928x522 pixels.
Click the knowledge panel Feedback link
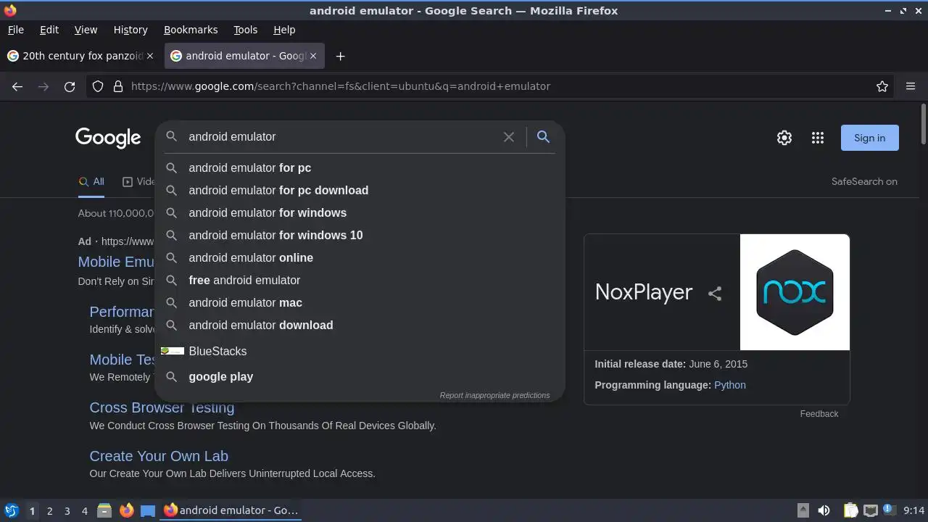click(x=819, y=413)
